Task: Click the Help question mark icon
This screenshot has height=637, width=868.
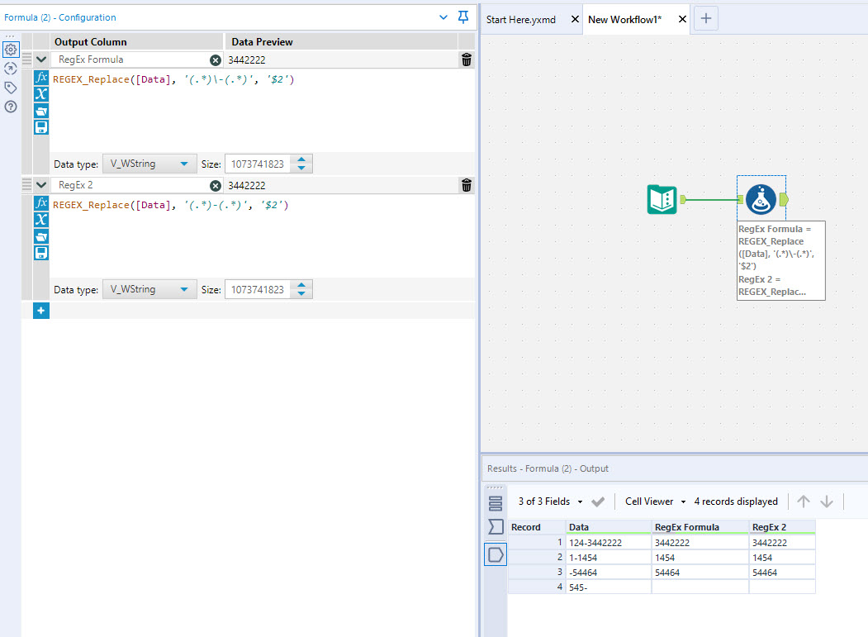Action: click(x=11, y=107)
